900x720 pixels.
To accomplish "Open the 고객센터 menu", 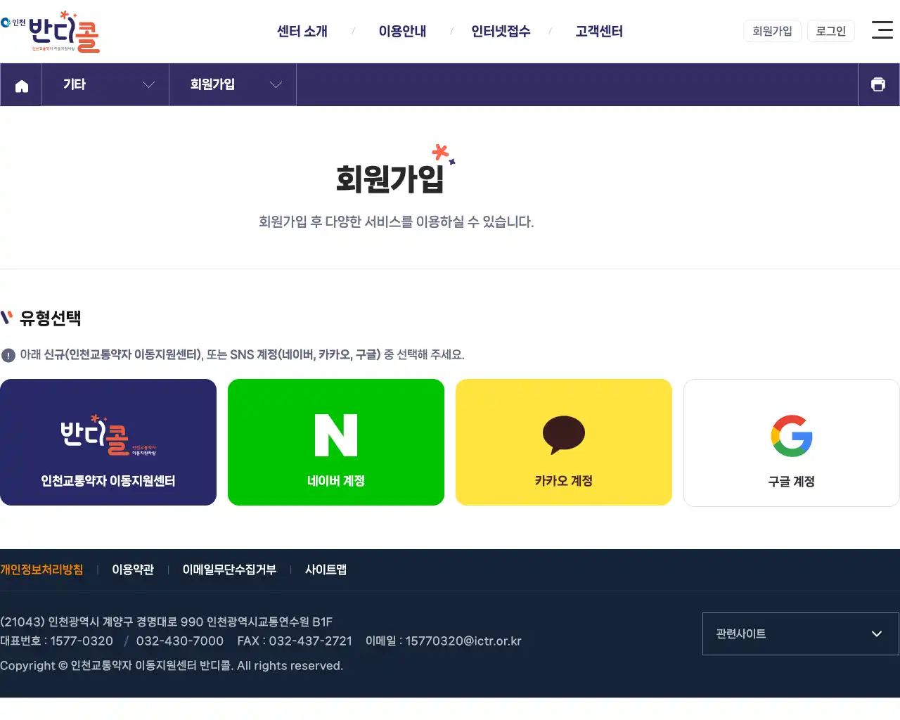I will [x=599, y=31].
